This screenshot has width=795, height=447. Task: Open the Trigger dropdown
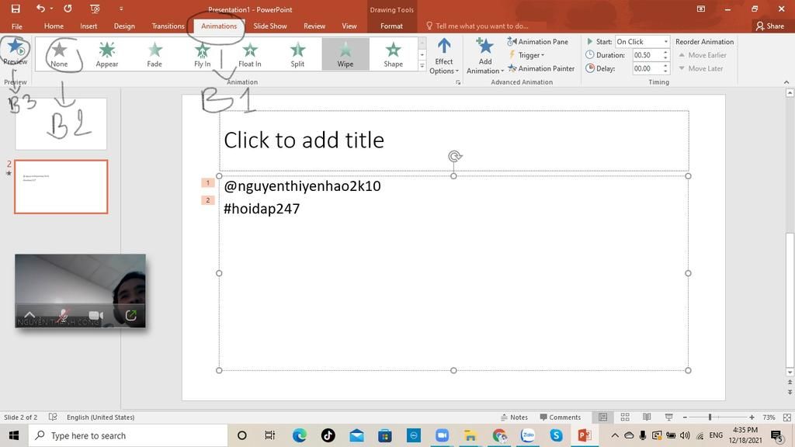(526, 55)
